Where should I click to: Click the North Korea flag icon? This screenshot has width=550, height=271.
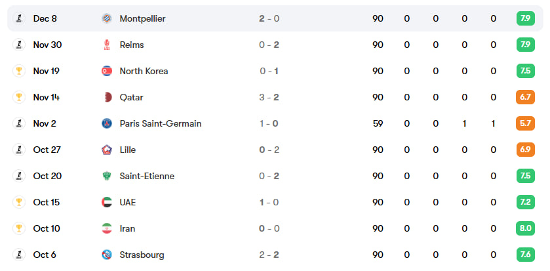click(x=107, y=71)
